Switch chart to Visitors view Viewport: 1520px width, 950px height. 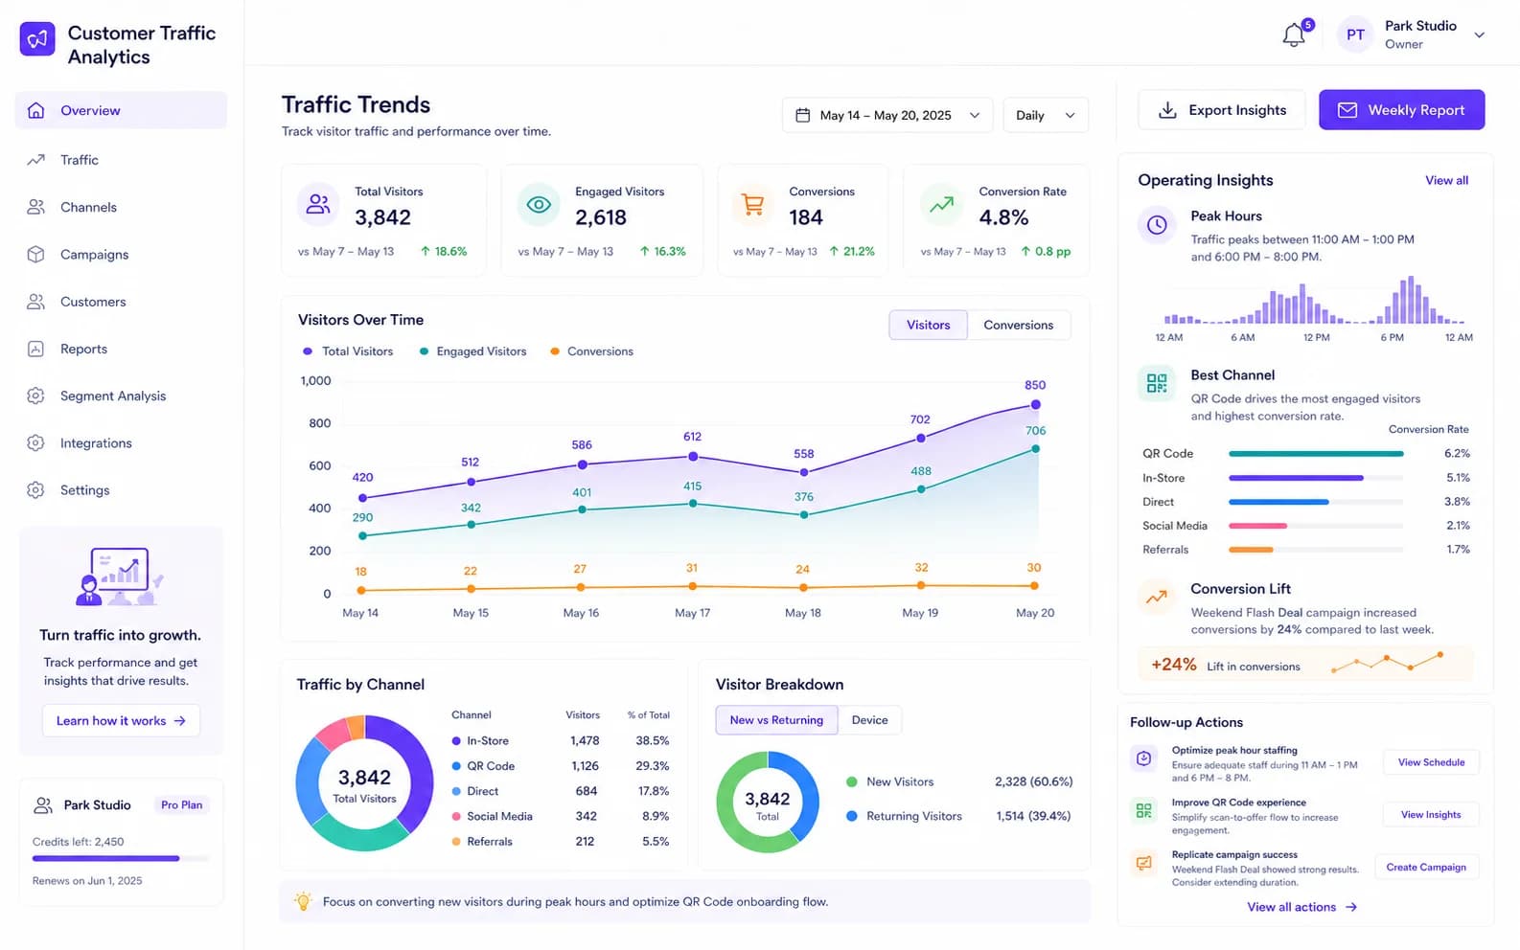(x=929, y=326)
